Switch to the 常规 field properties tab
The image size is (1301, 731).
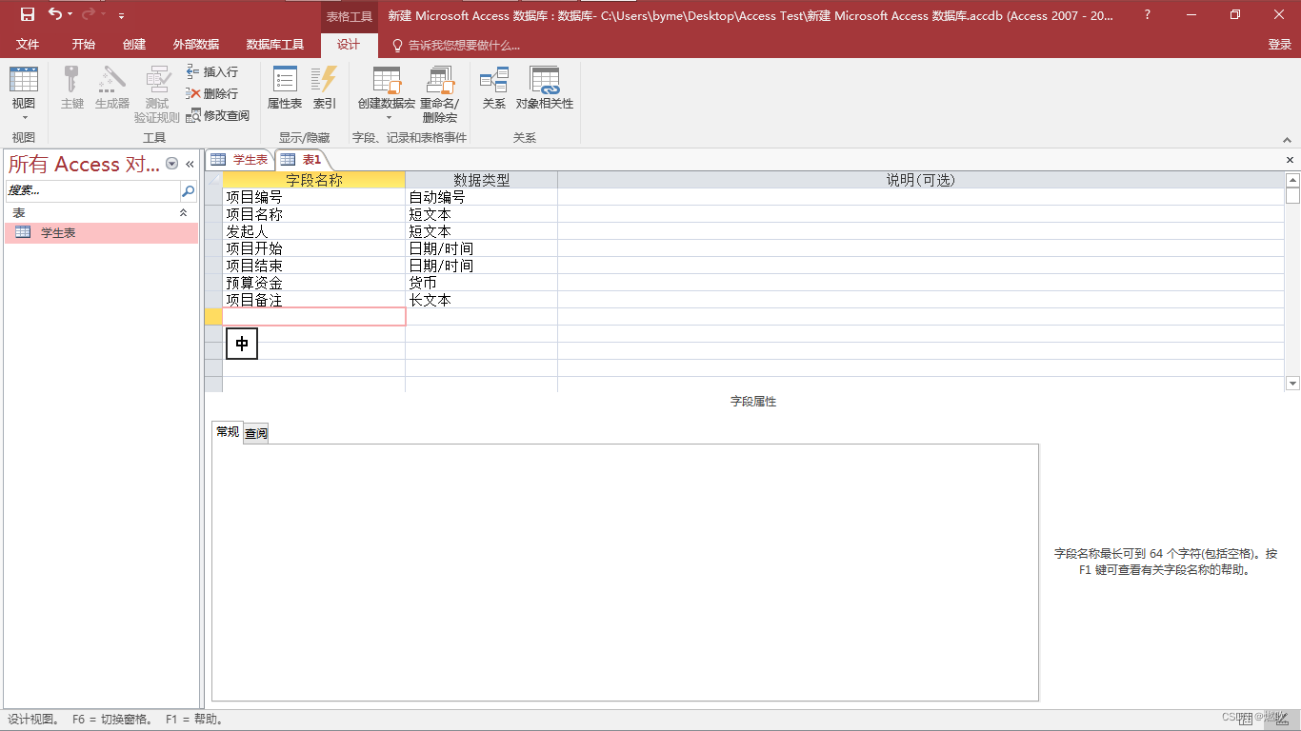click(x=228, y=432)
